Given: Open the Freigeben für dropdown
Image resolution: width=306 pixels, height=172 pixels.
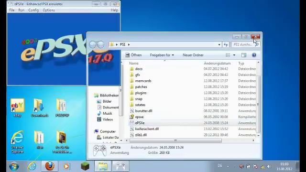Looking at the screenshot, I should [162, 55].
